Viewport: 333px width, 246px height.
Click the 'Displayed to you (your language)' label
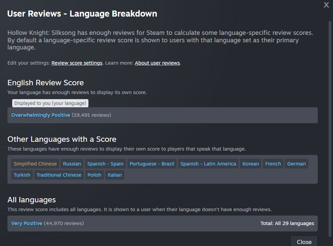coord(50,103)
